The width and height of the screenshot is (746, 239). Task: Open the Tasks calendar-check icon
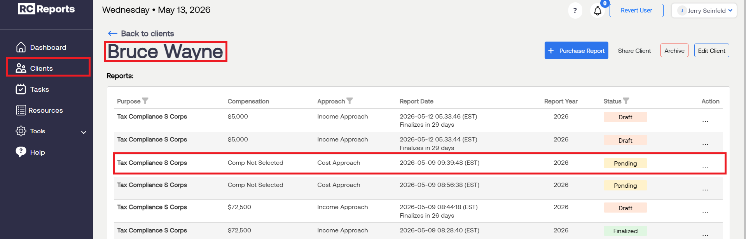pyautogui.click(x=21, y=89)
